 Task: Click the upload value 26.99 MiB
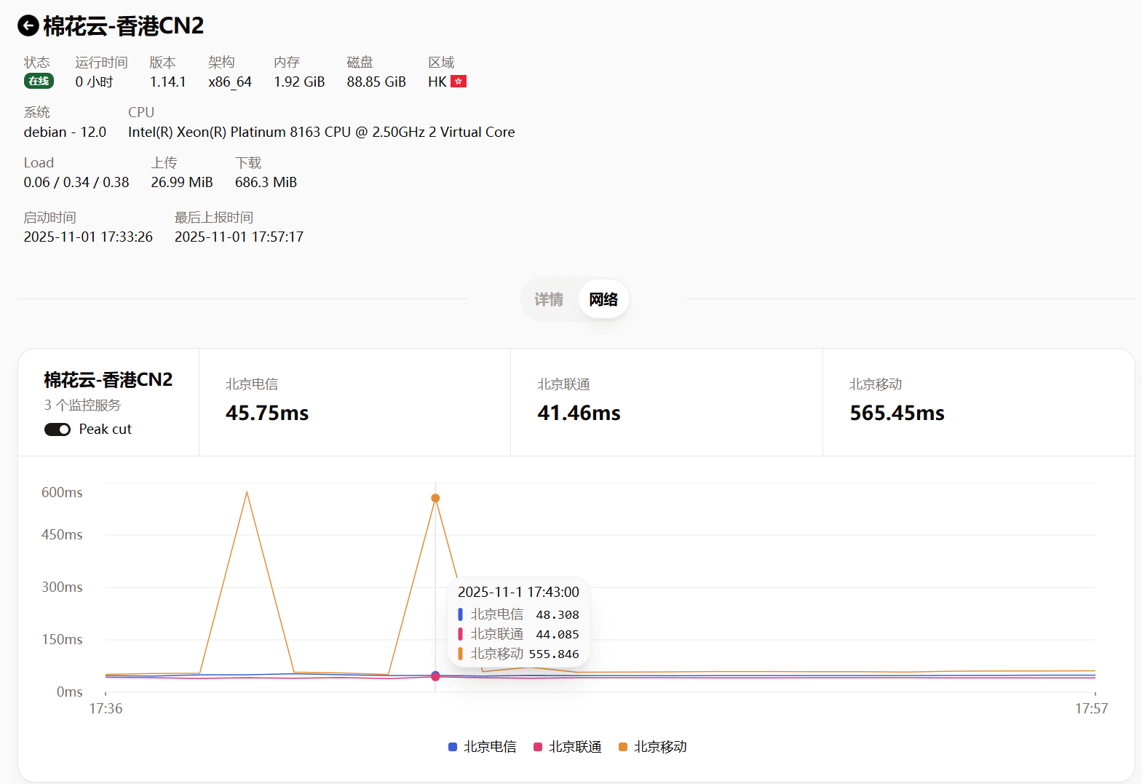(182, 182)
